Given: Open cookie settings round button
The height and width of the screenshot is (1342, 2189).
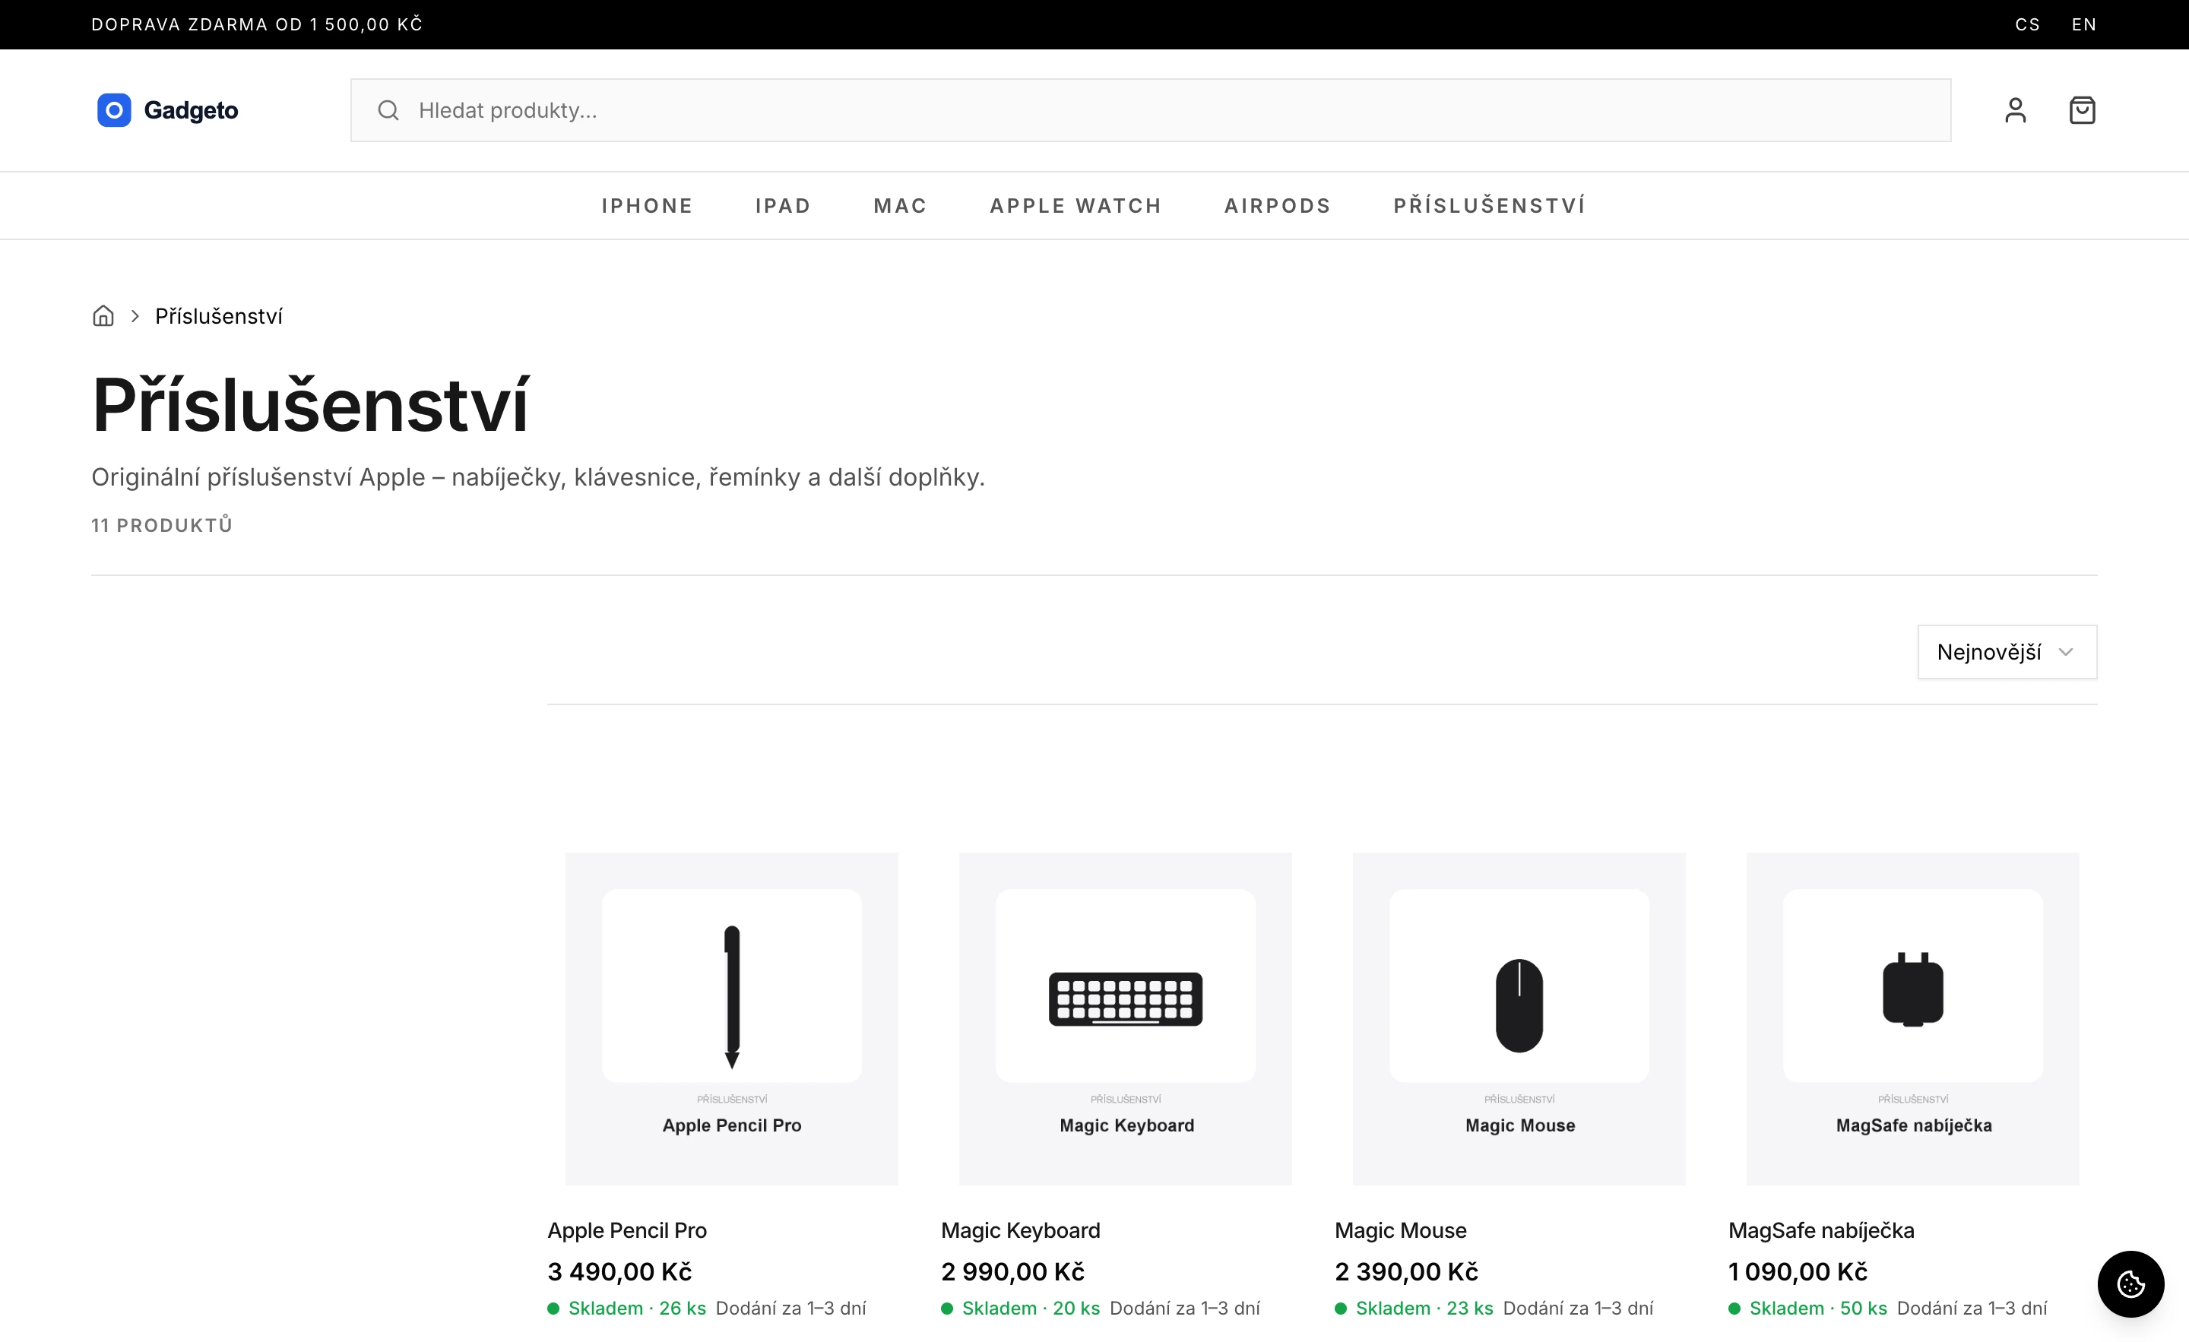Looking at the screenshot, I should click(x=2130, y=1283).
